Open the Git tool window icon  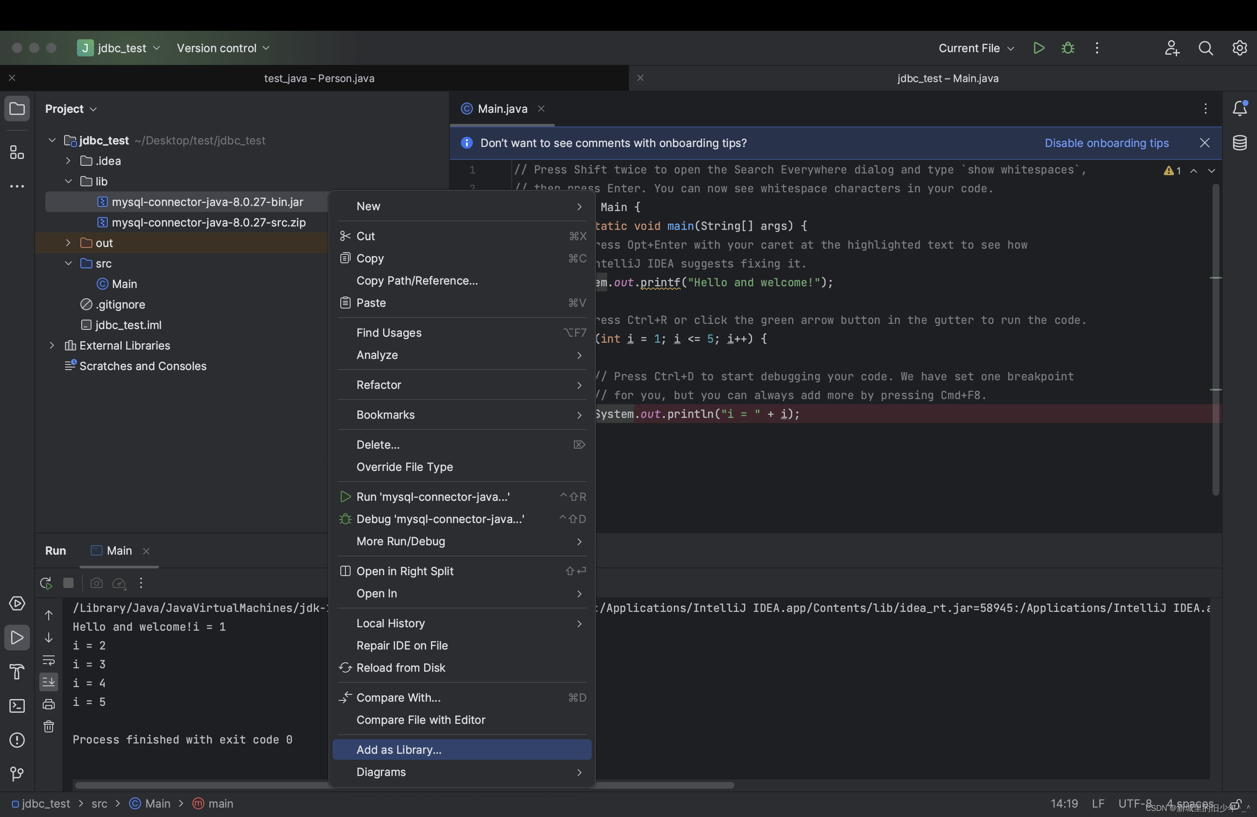tap(17, 774)
